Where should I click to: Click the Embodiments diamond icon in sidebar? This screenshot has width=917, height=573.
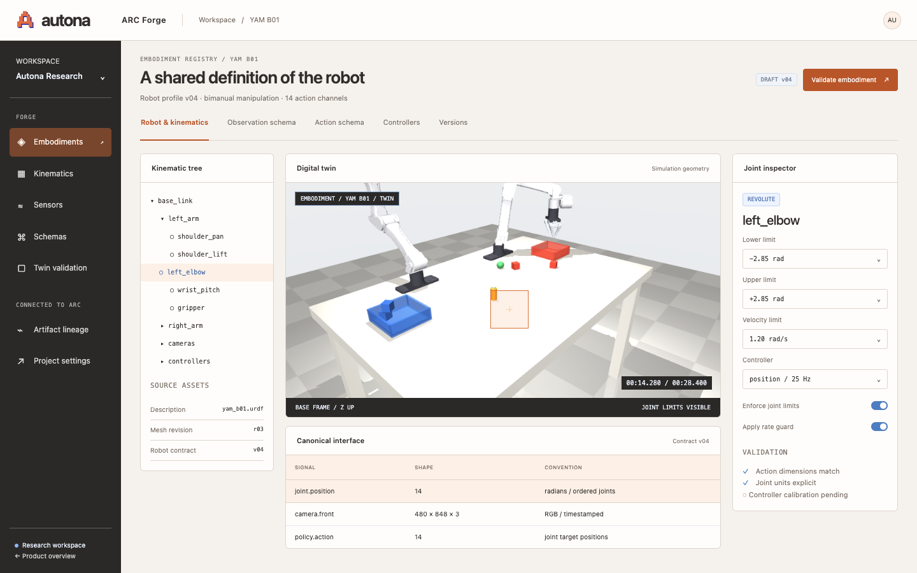[21, 142]
